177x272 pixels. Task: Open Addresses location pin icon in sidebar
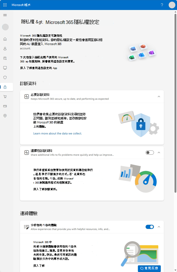coord(5,116)
